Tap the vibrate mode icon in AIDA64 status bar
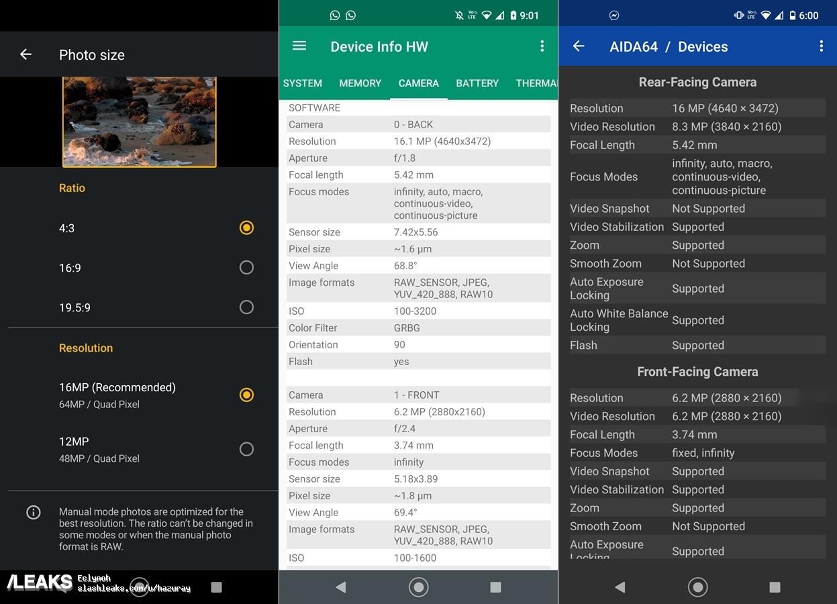 tap(739, 15)
